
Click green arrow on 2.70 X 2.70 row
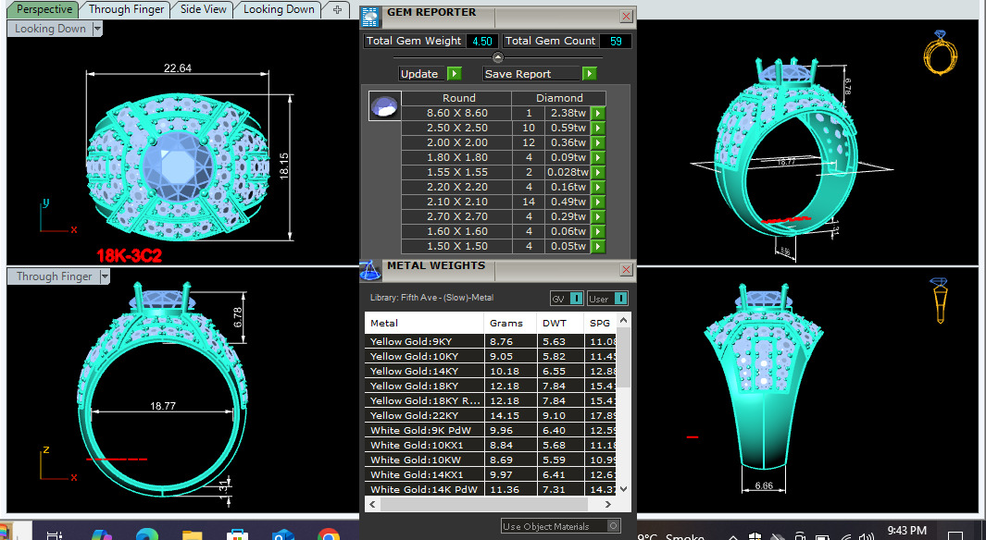point(598,216)
